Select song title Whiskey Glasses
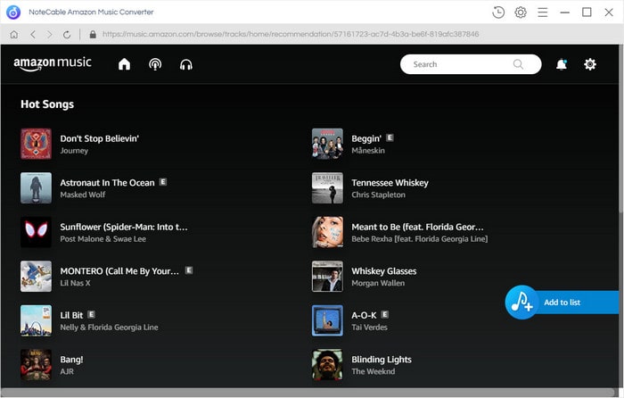 point(384,271)
